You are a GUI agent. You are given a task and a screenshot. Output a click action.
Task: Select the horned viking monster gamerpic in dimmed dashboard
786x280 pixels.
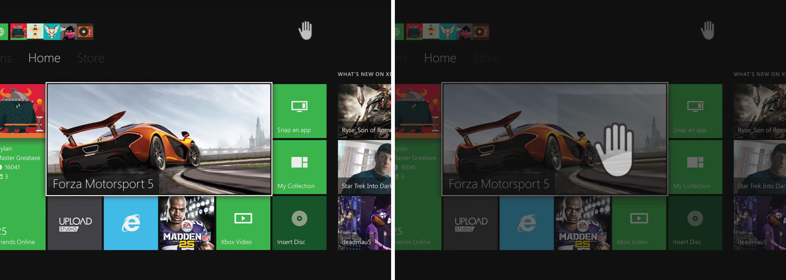(414, 31)
